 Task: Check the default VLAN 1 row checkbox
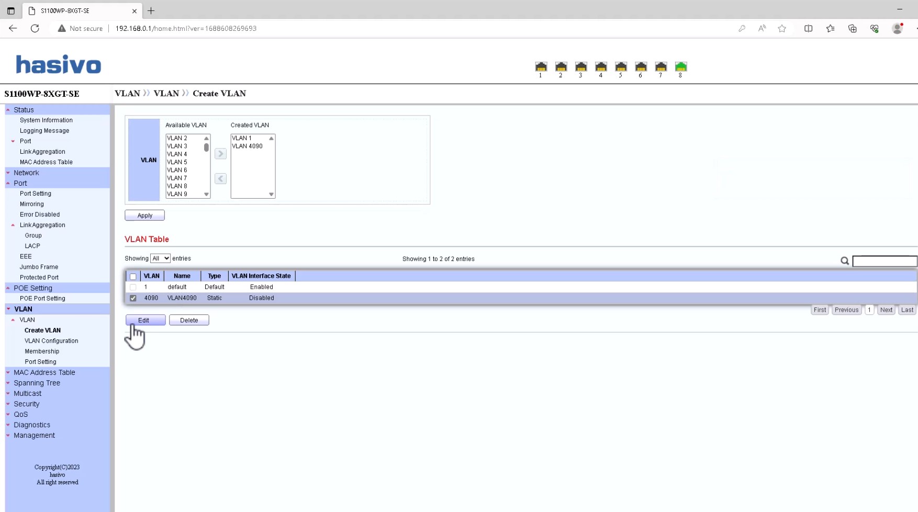click(x=133, y=287)
